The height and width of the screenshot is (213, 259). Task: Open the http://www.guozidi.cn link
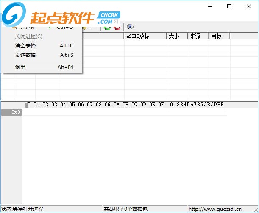[x=215, y=209]
